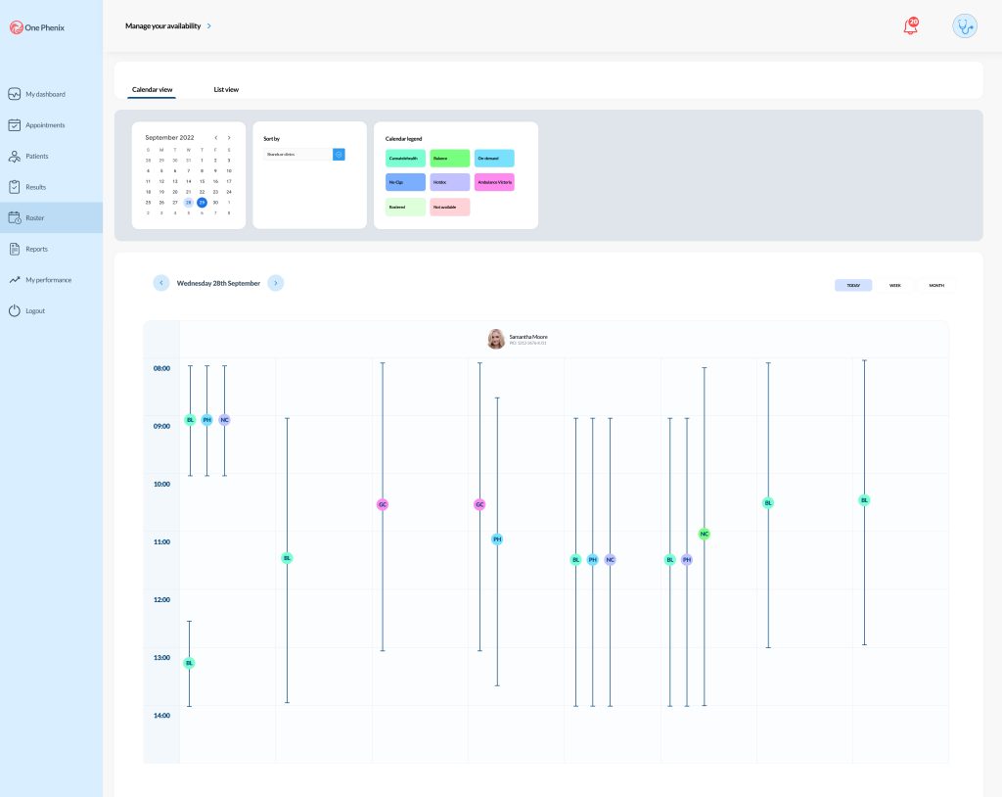Switch the schedule to MONTH view
The width and height of the screenshot is (1002, 797).
point(936,285)
